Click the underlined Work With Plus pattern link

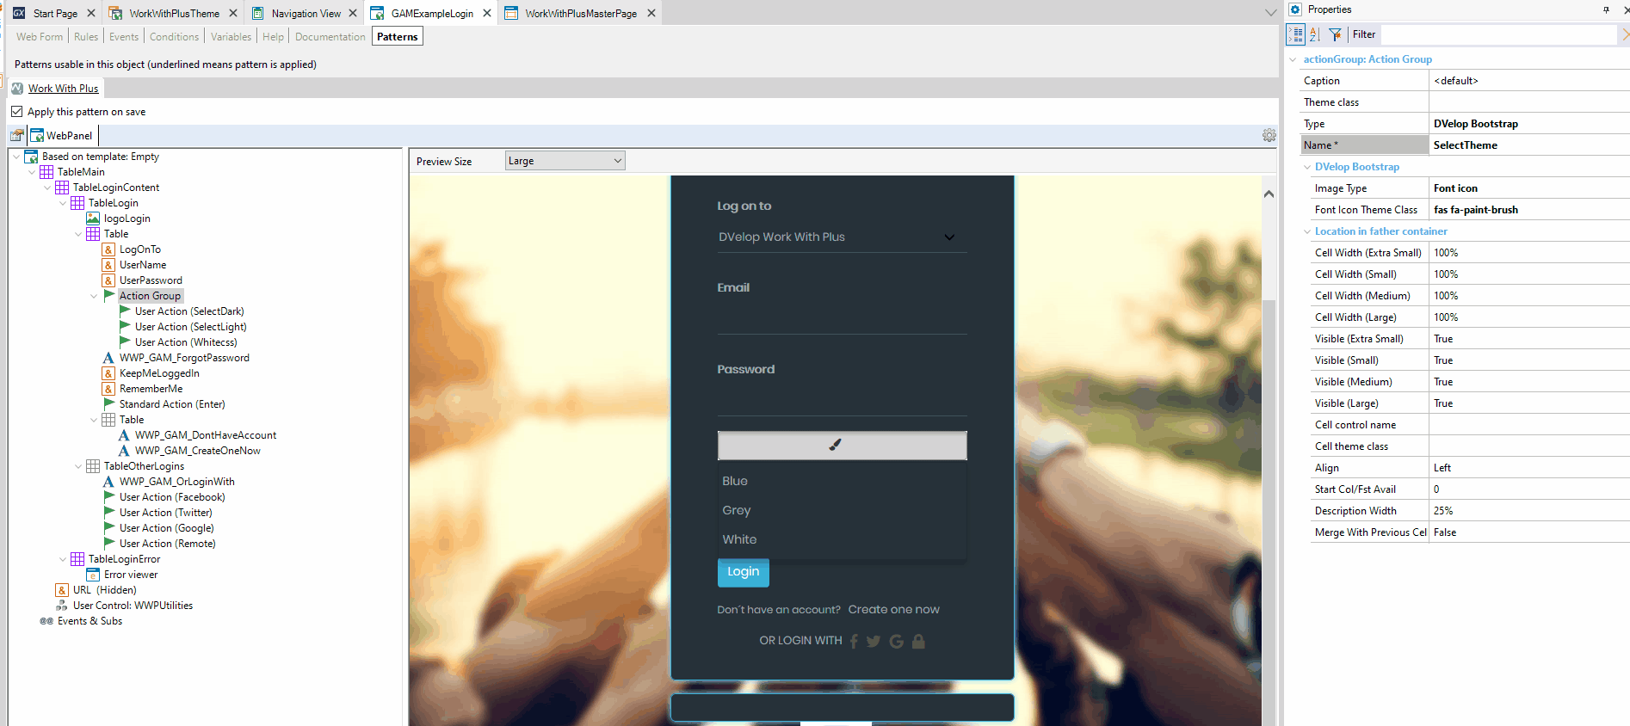63,89
